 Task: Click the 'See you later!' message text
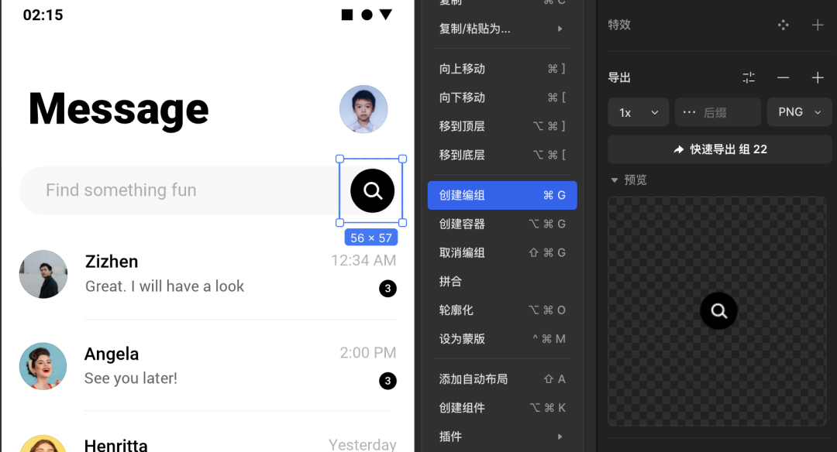(131, 378)
